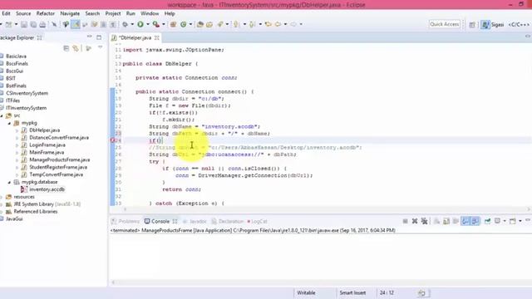Open the Package Explorer view menu triangle
Image resolution: width=532 pixels, height=299 pixels.
click(x=100, y=48)
